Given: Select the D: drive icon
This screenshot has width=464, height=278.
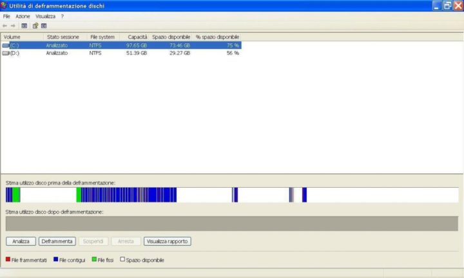Looking at the screenshot, I should pos(6,53).
